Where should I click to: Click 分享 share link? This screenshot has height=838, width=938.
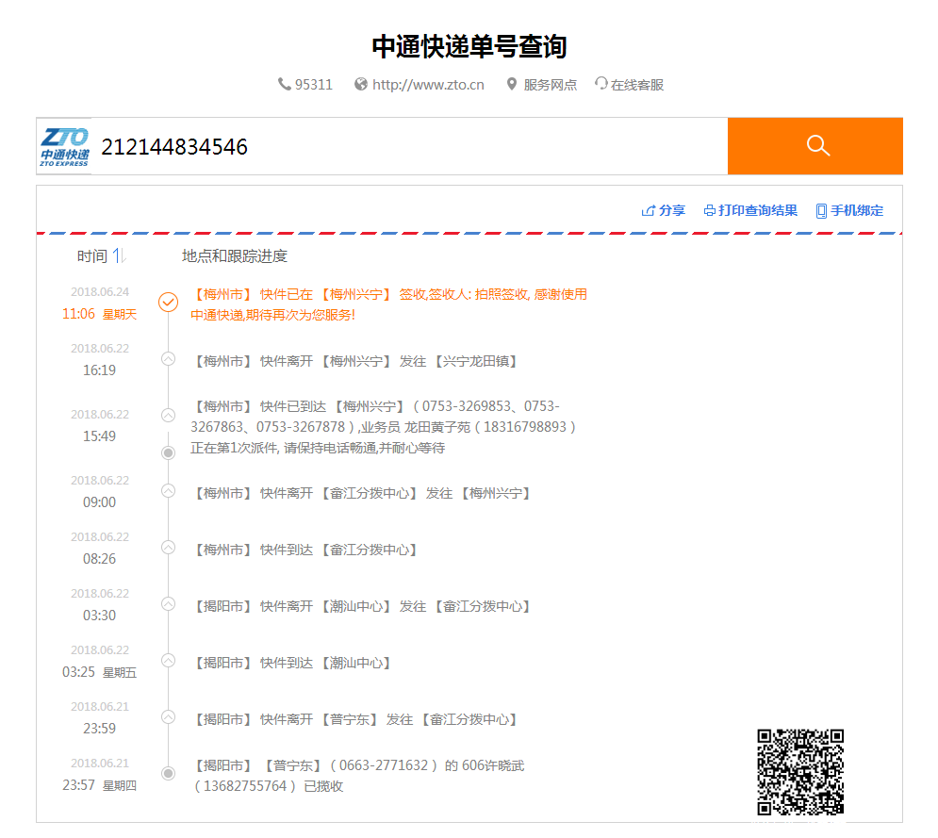pyautogui.click(x=672, y=210)
